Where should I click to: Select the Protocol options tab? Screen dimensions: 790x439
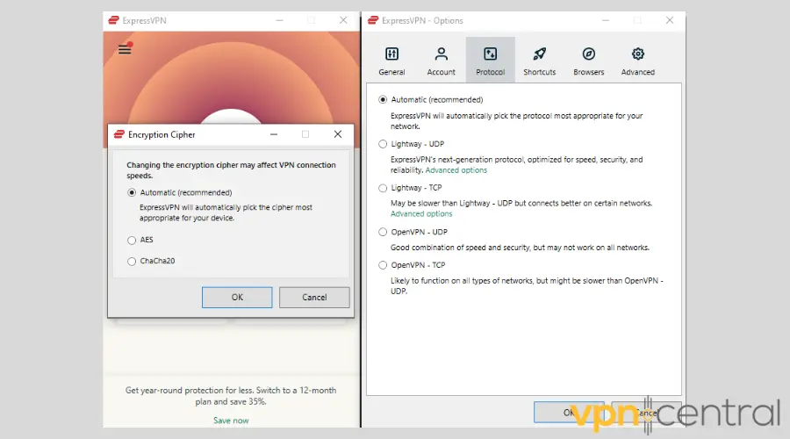(490, 61)
